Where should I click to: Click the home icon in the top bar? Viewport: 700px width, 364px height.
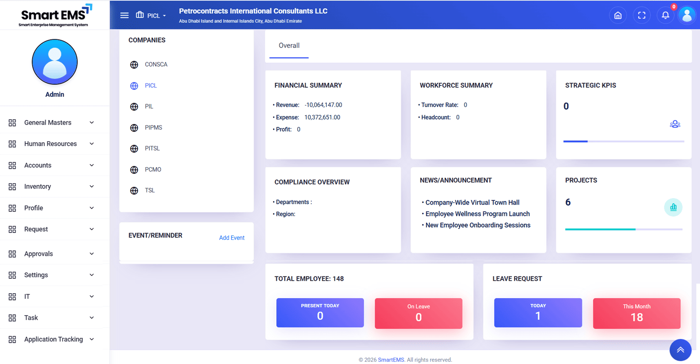[618, 15]
